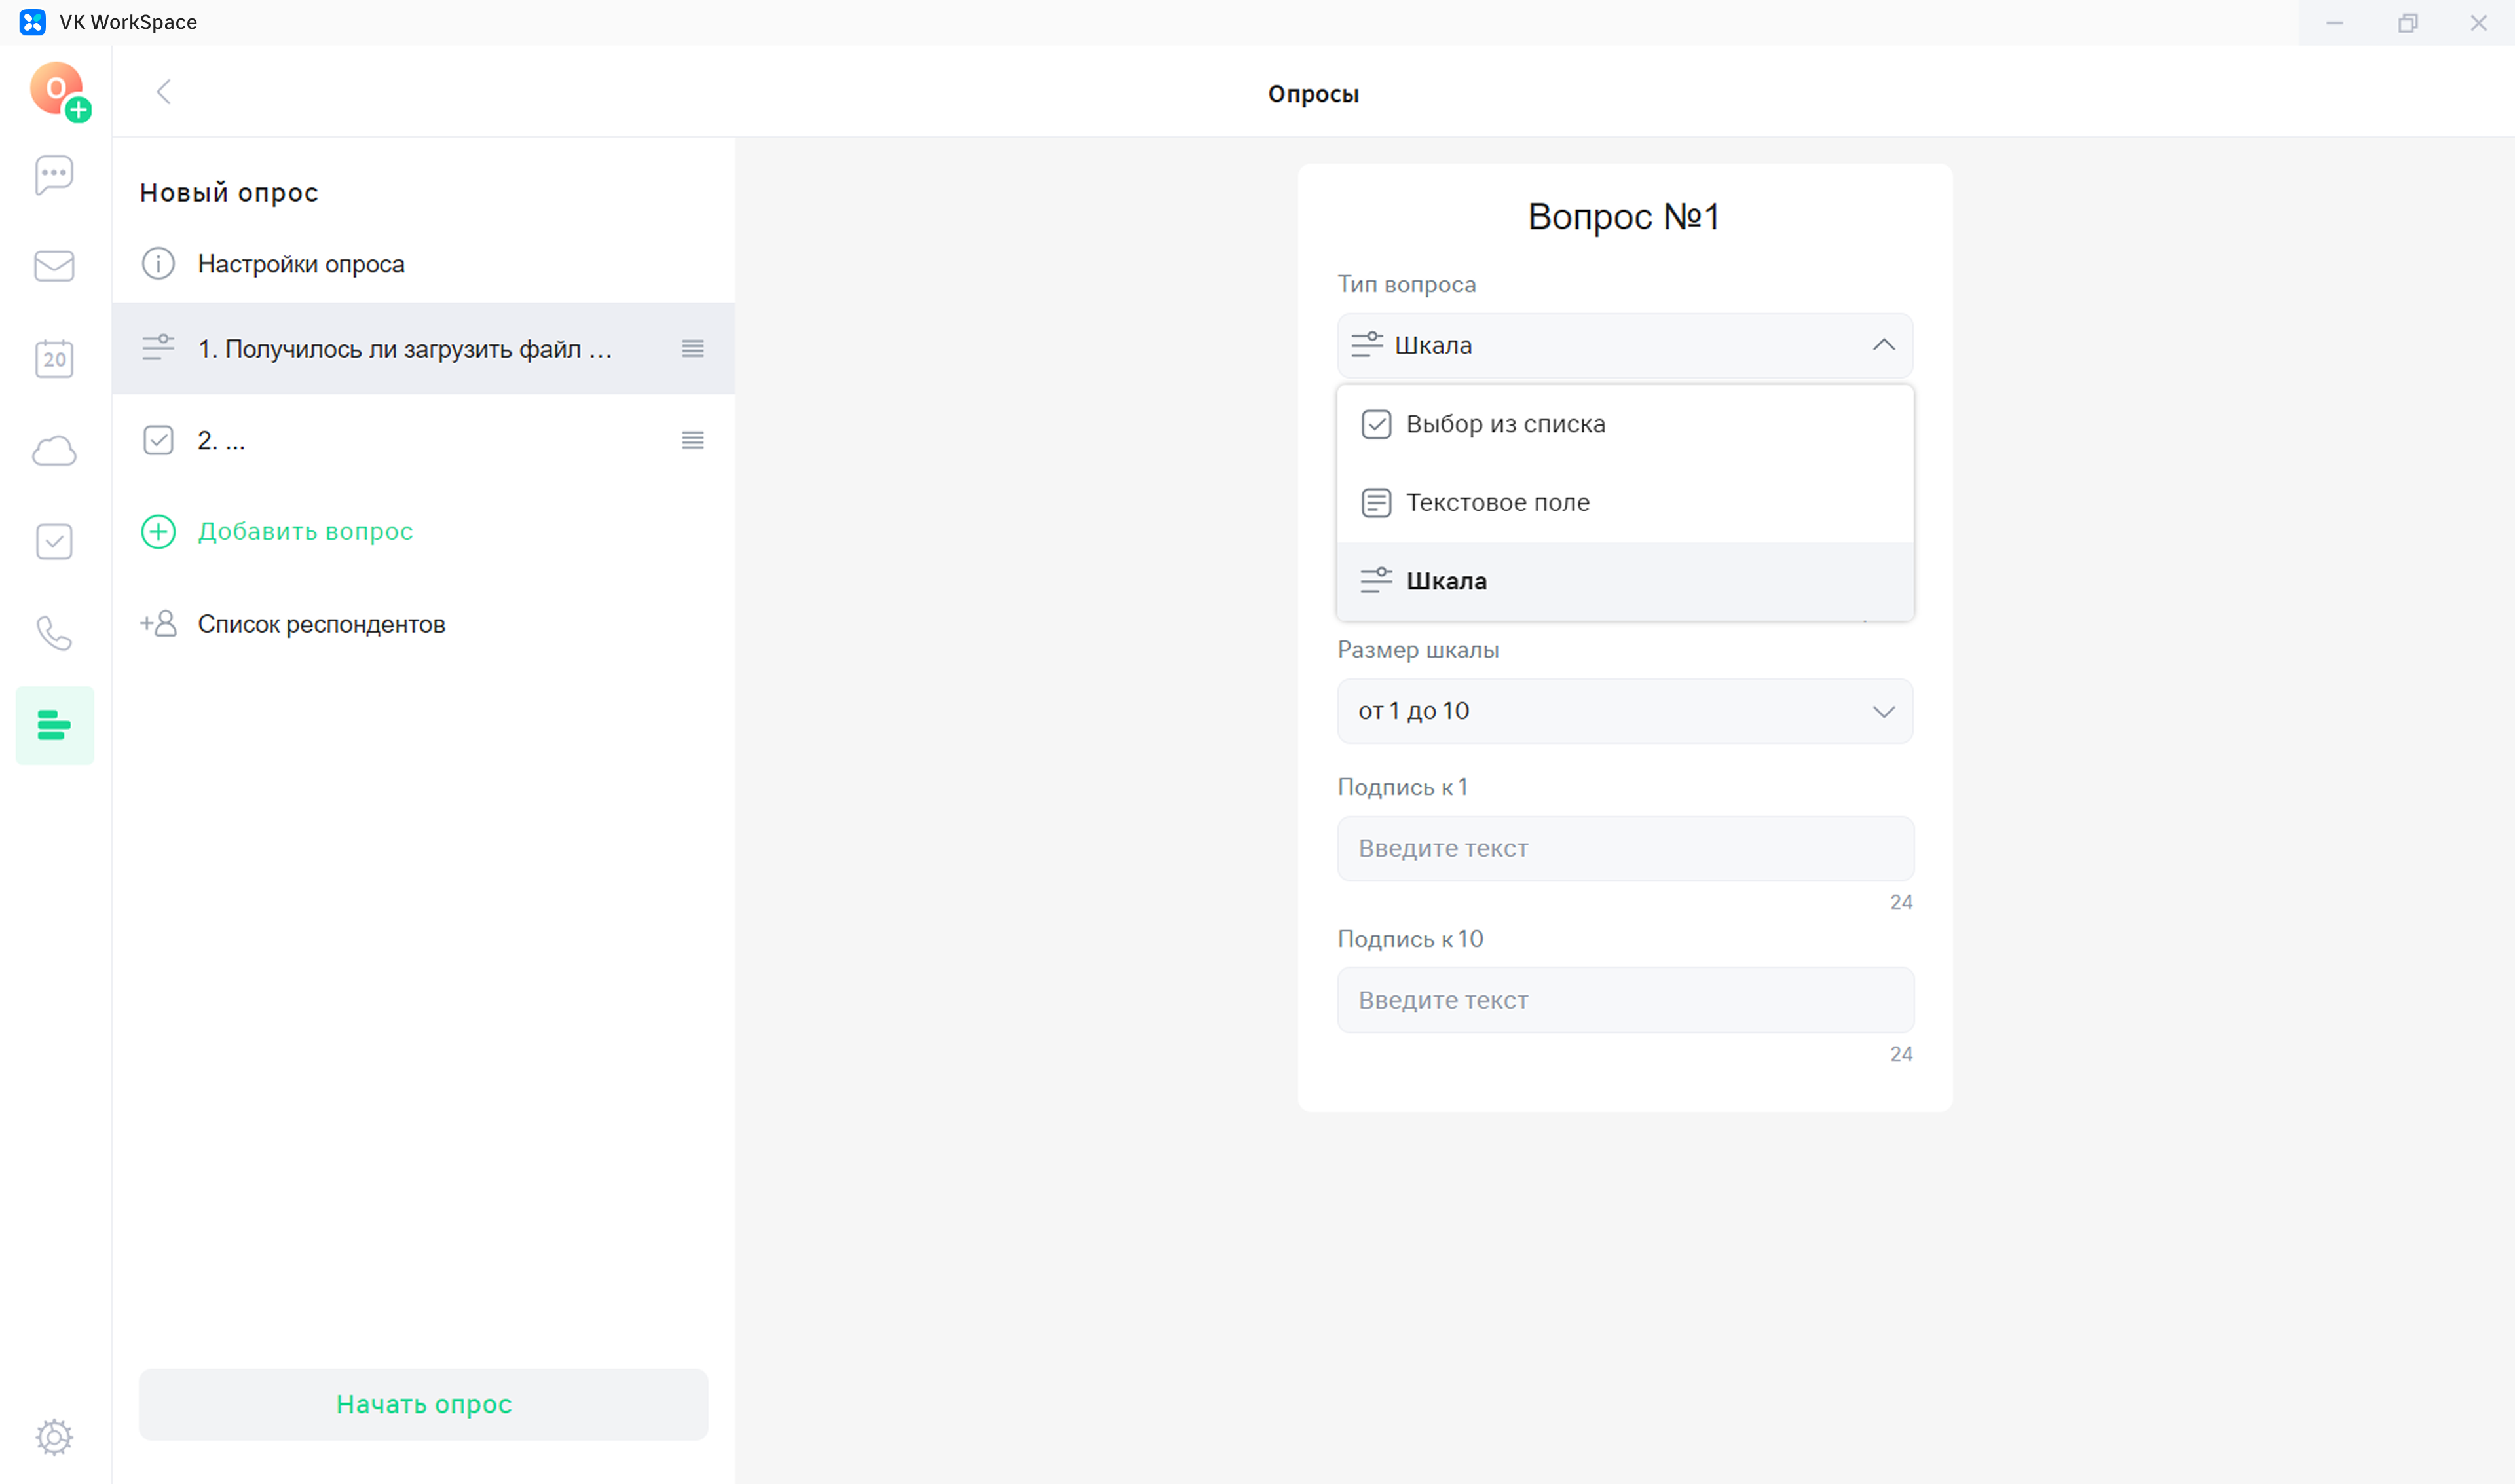Image resolution: width=2515 pixels, height=1484 pixels.
Task: Click drag handle of question 2
Action: pyautogui.click(x=692, y=440)
